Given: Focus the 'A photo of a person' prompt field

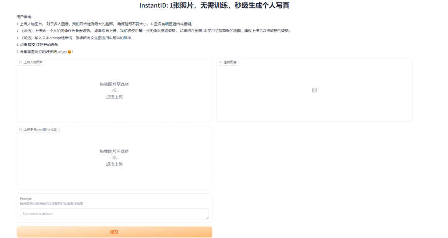Looking at the screenshot, I should click(x=112, y=214).
